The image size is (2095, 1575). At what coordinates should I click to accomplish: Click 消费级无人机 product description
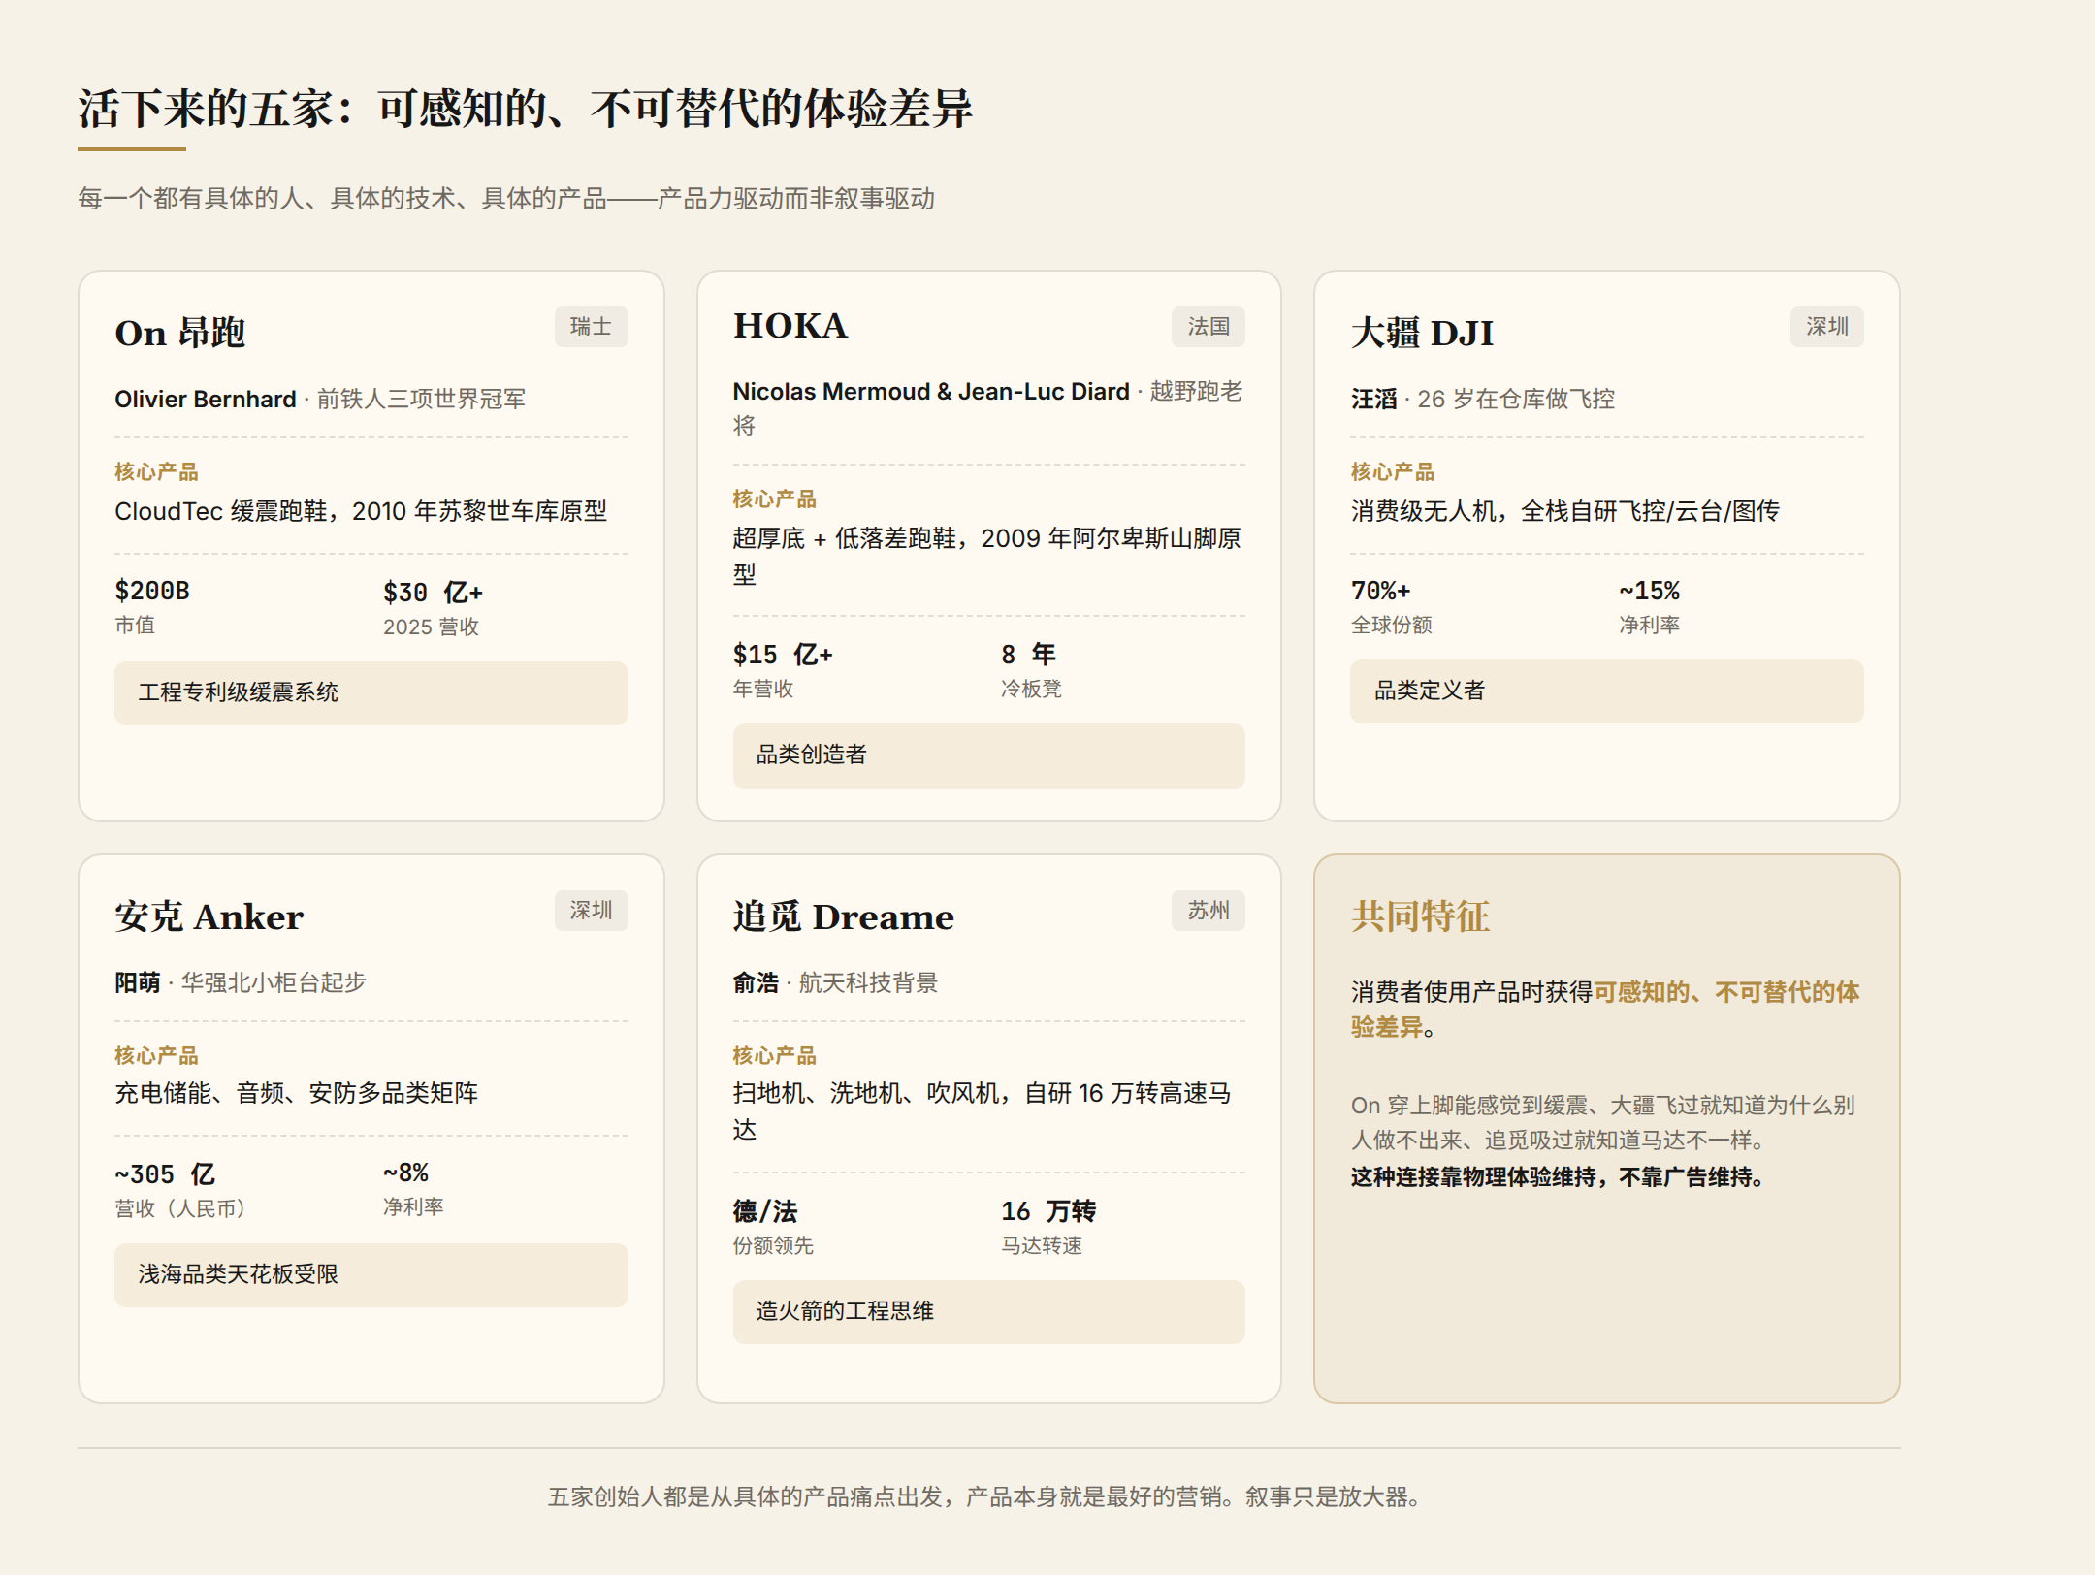[1564, 511]
